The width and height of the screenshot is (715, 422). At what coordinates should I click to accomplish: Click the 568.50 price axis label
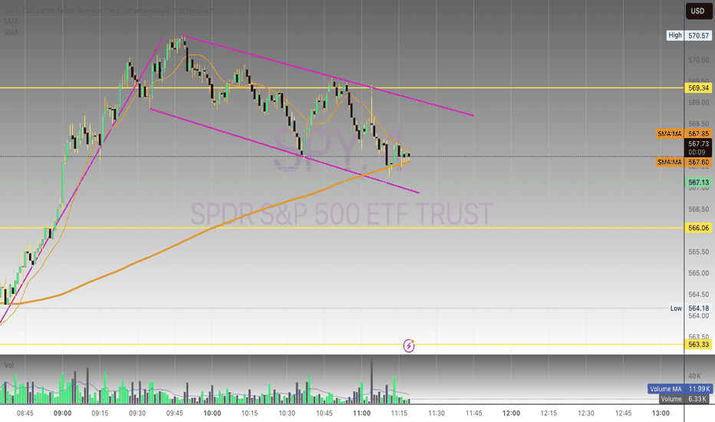tap(698, 124)
